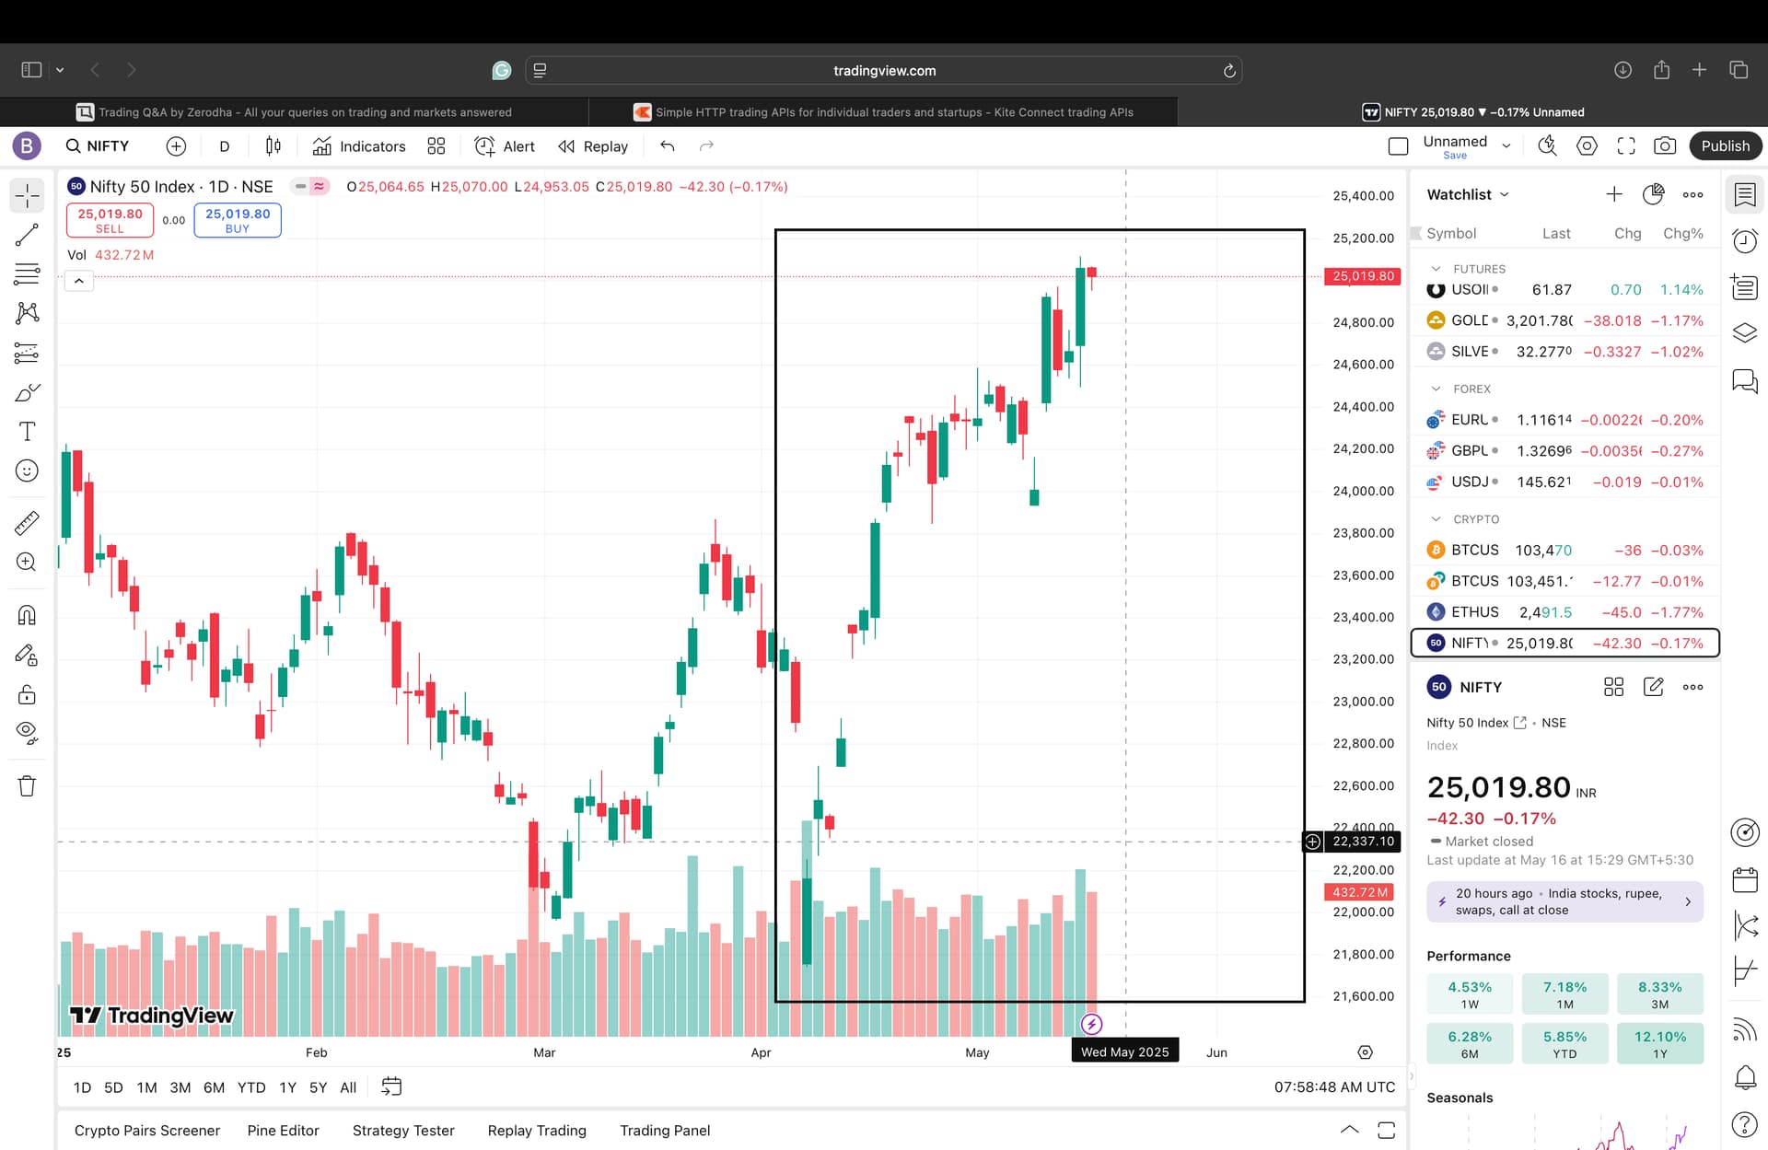The width and height of the screenshot is (1768, 1150).
Task: Open the Pine Editor tab
Action: pyautogui.click(x=283, y=1131)
